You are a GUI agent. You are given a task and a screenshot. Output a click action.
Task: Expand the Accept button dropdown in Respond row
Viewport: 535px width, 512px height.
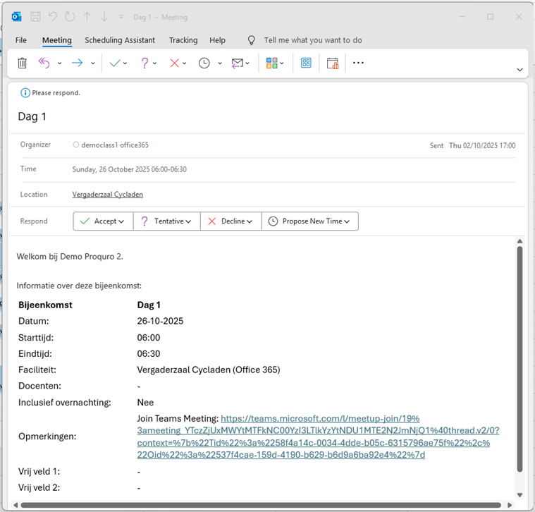pos(121,221)
